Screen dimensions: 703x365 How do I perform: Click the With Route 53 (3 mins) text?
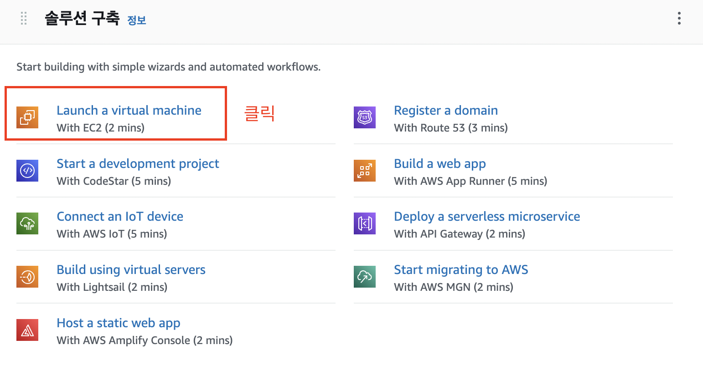tap(451, 128)
